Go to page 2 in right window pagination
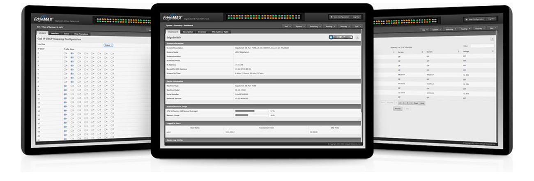Viewport: 534px width, 181px height. (400, 103)
